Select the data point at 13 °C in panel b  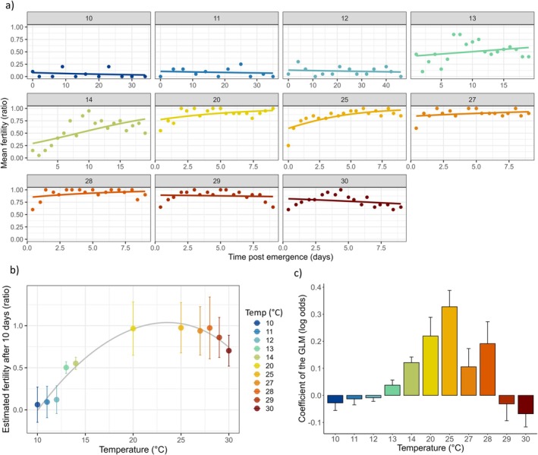click(66, 368)
